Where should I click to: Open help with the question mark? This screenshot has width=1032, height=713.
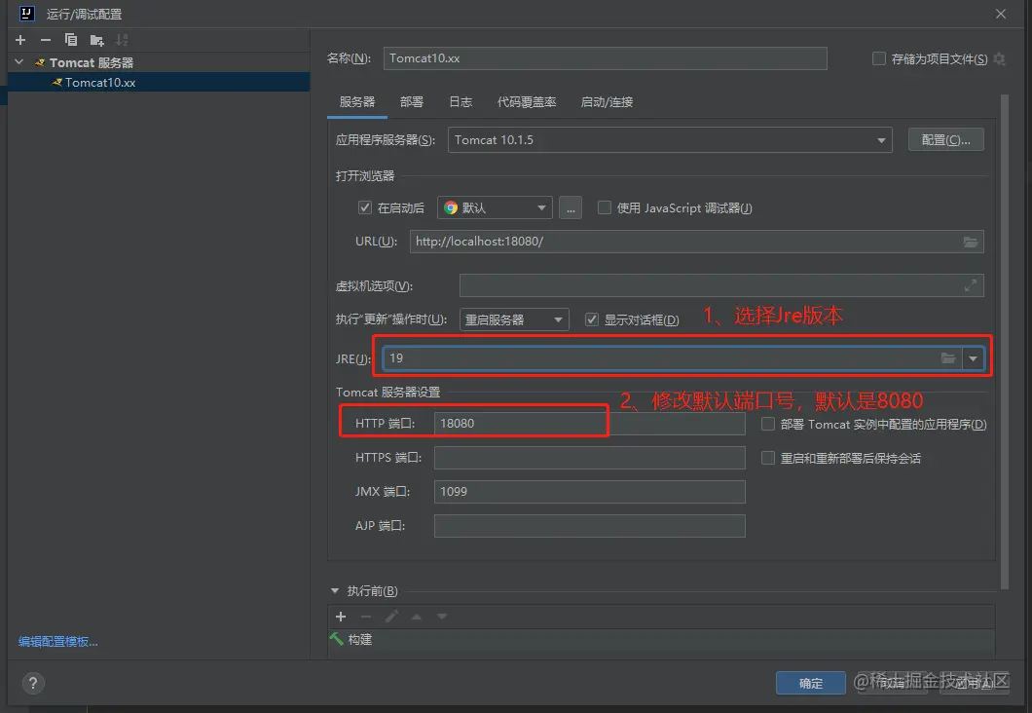(33, 684)
